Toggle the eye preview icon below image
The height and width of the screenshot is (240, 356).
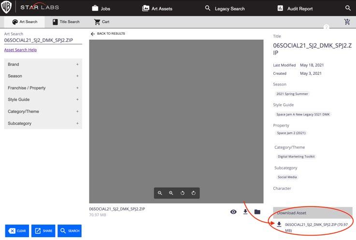point(233,212)
